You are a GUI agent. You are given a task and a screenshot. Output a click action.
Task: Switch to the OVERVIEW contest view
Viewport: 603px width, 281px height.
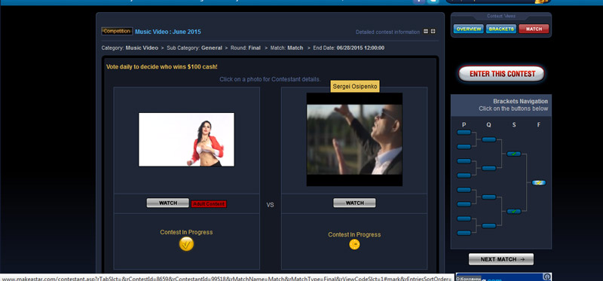pyautogui.click(x=468, y=29)
